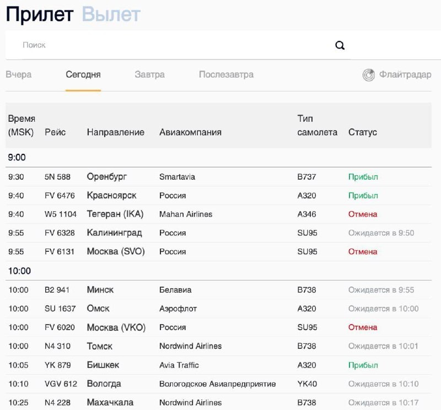Click Москва (VKO) destination
441x410 pixels.
pos(116,327)
